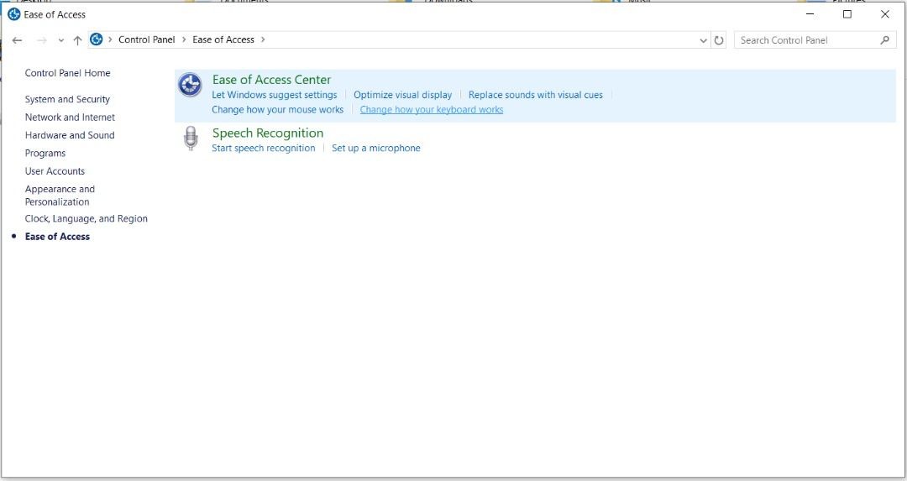This screenshot has height=481, width=907.
Task: Select Control Panel in the breadcrumb
Action: coord(146,39)
